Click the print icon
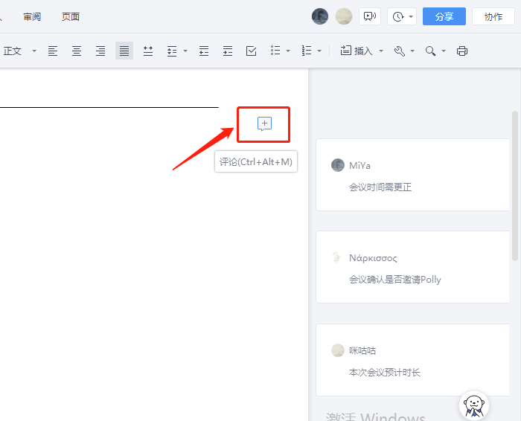 click(462, 51)
